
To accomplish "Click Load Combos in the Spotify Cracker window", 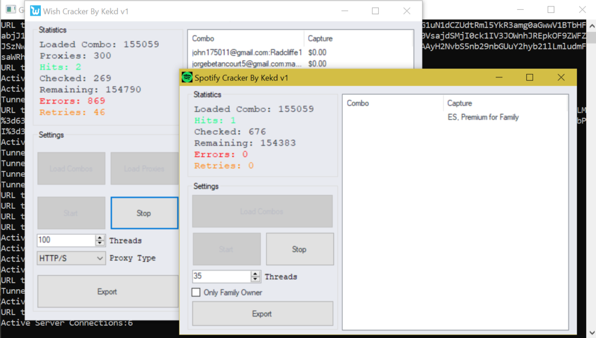I will (262, 211).
